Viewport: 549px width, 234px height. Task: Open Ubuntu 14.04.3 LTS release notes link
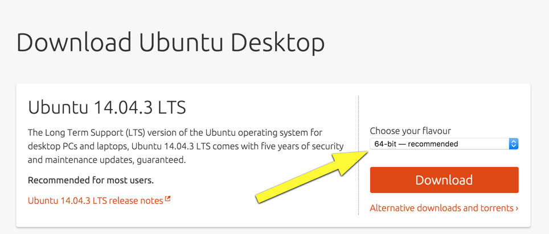96,200
